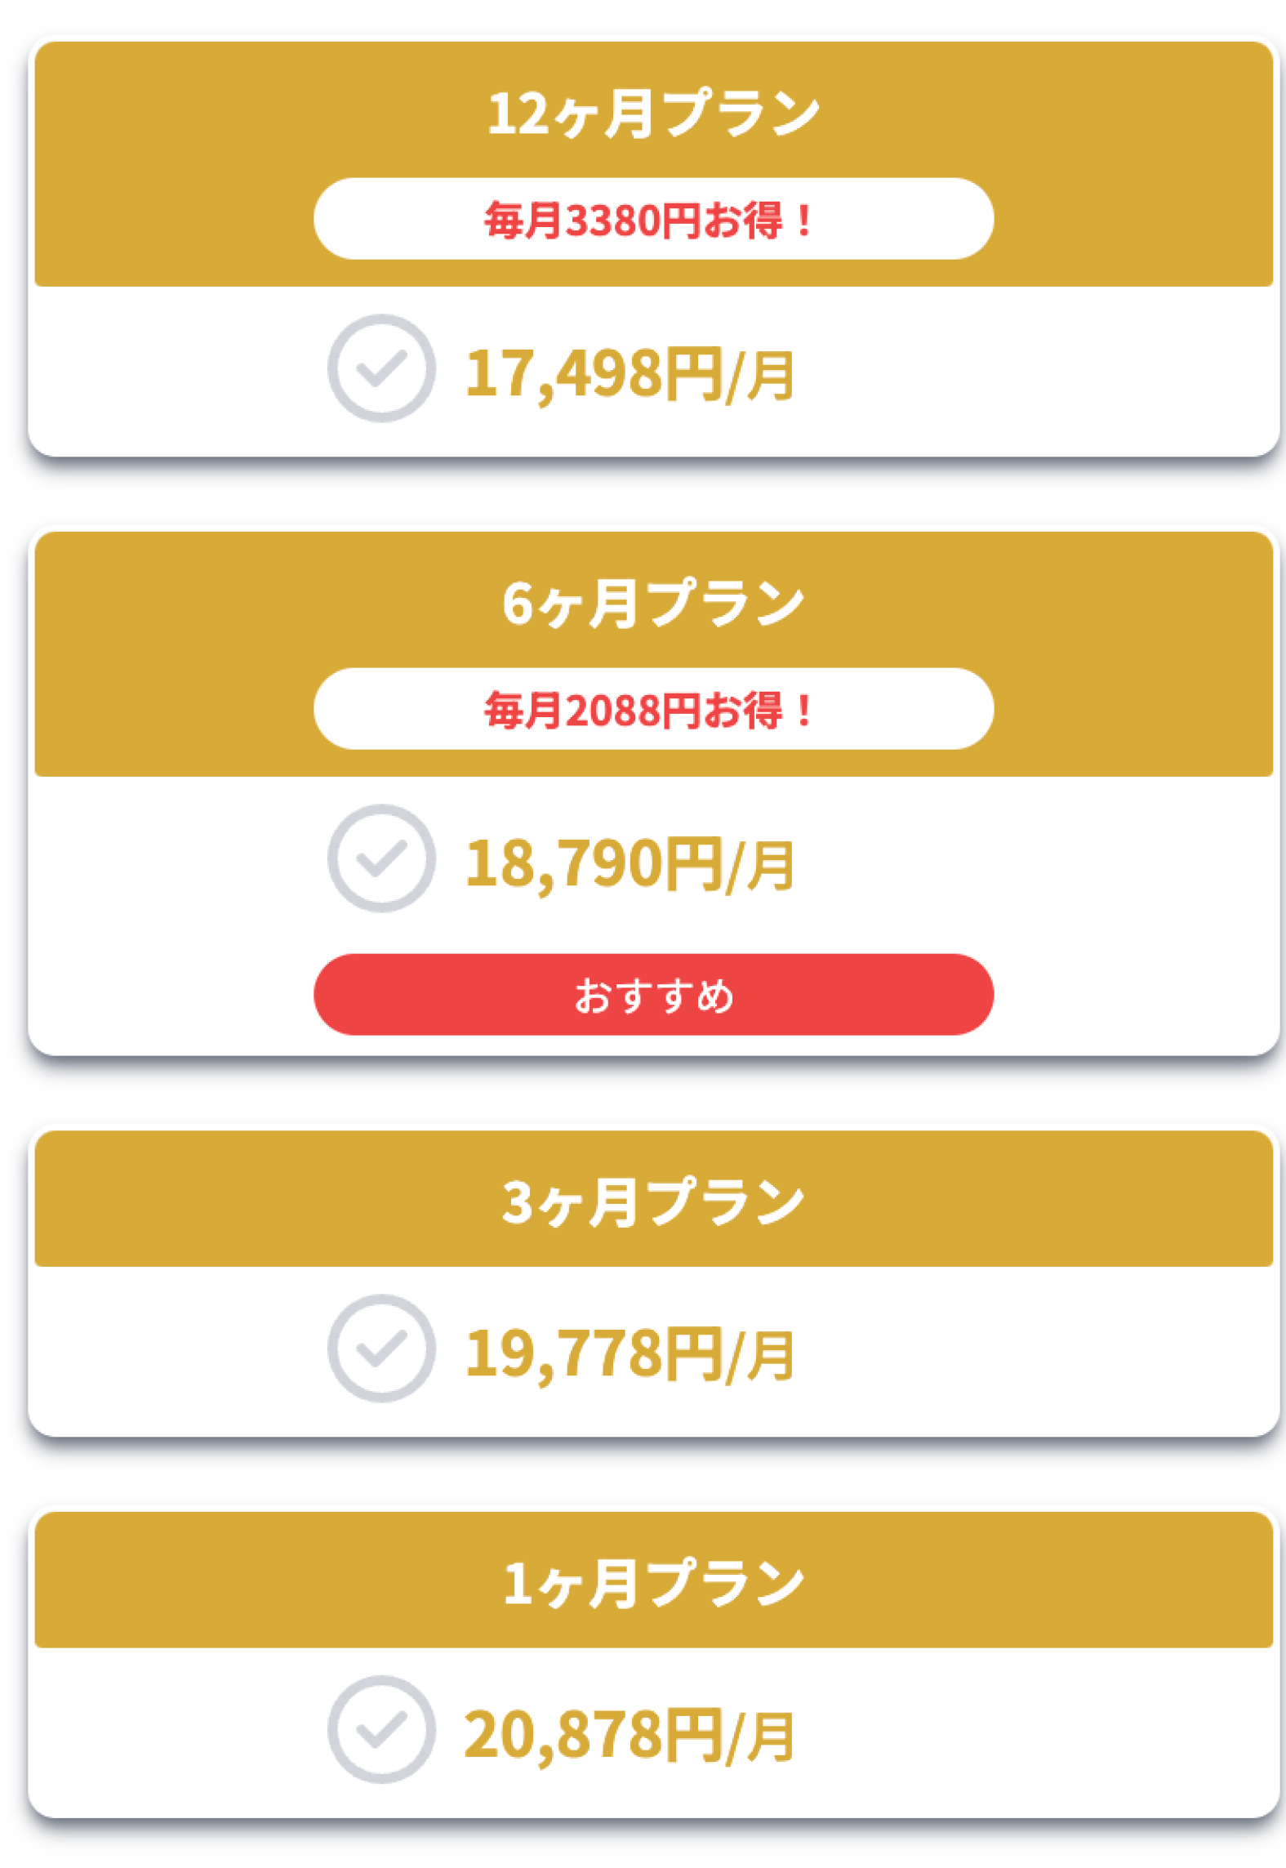This screenshot has height=1868, width=1286.
Task: Choose the 18,790円/月 price label
Action: pos(630,864)
